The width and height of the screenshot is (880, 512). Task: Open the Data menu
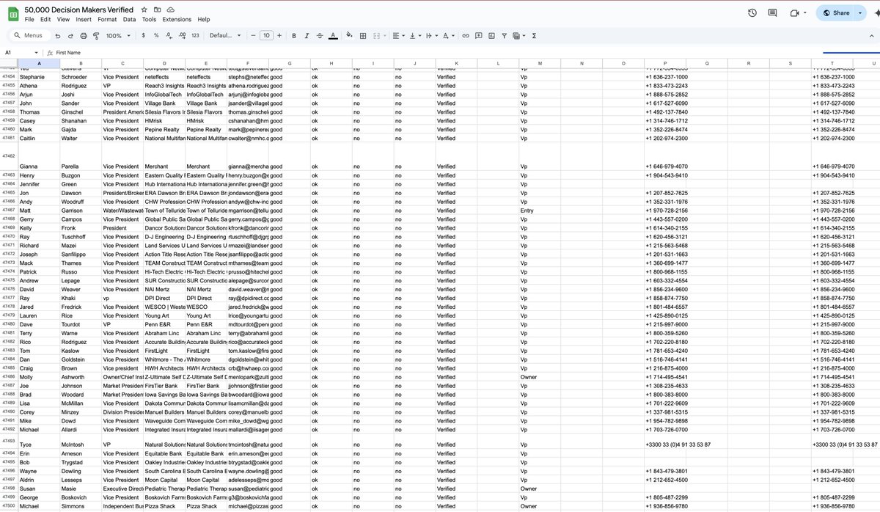coord(129,19)
